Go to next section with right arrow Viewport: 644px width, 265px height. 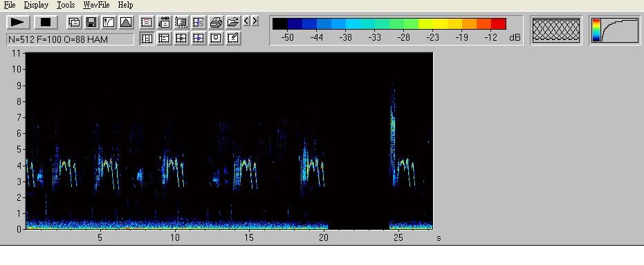[x=255, y=21]
